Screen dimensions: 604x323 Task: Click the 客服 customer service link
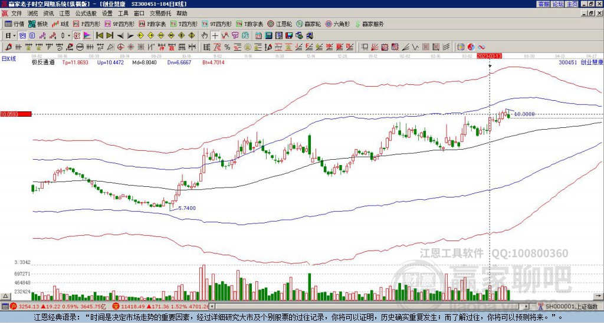[543, 4]
